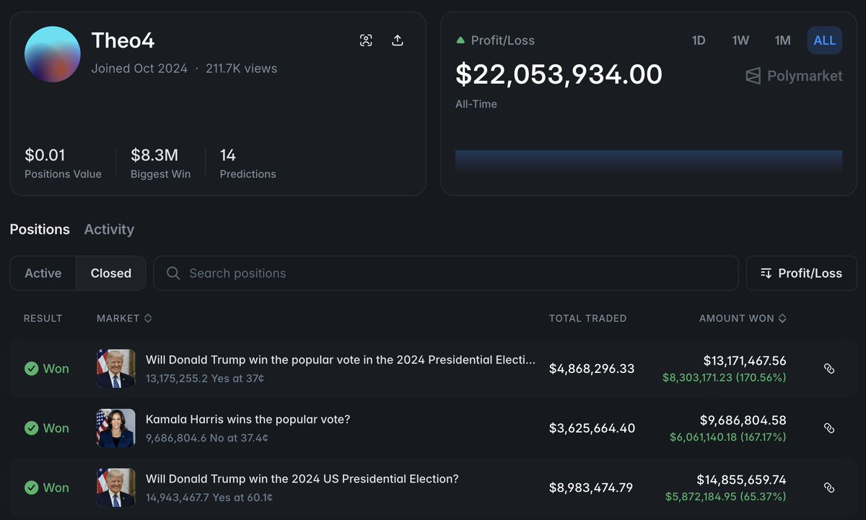Screen dimensions: 866x520
Task: Click Trump thumbnail on 2024 US Presidential Election row
Action: pyautogui.click(x=115, y=488)
